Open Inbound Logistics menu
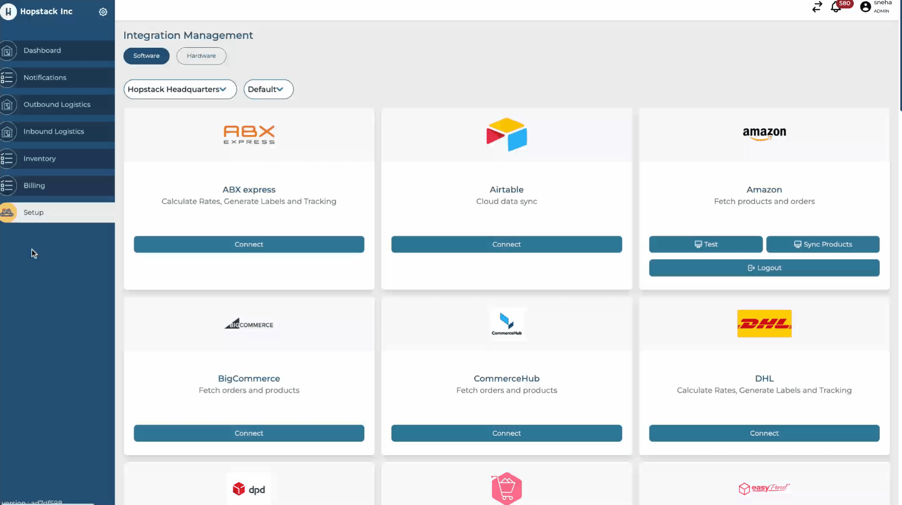 54,132
